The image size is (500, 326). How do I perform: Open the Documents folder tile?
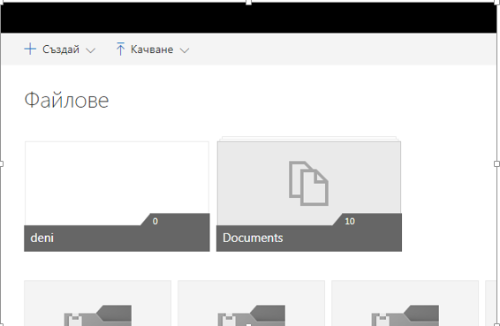tap(309, 194)
